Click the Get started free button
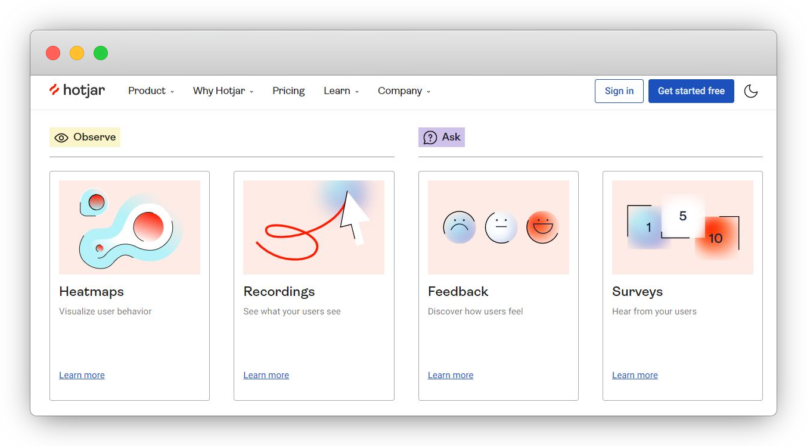 (691, 91)
